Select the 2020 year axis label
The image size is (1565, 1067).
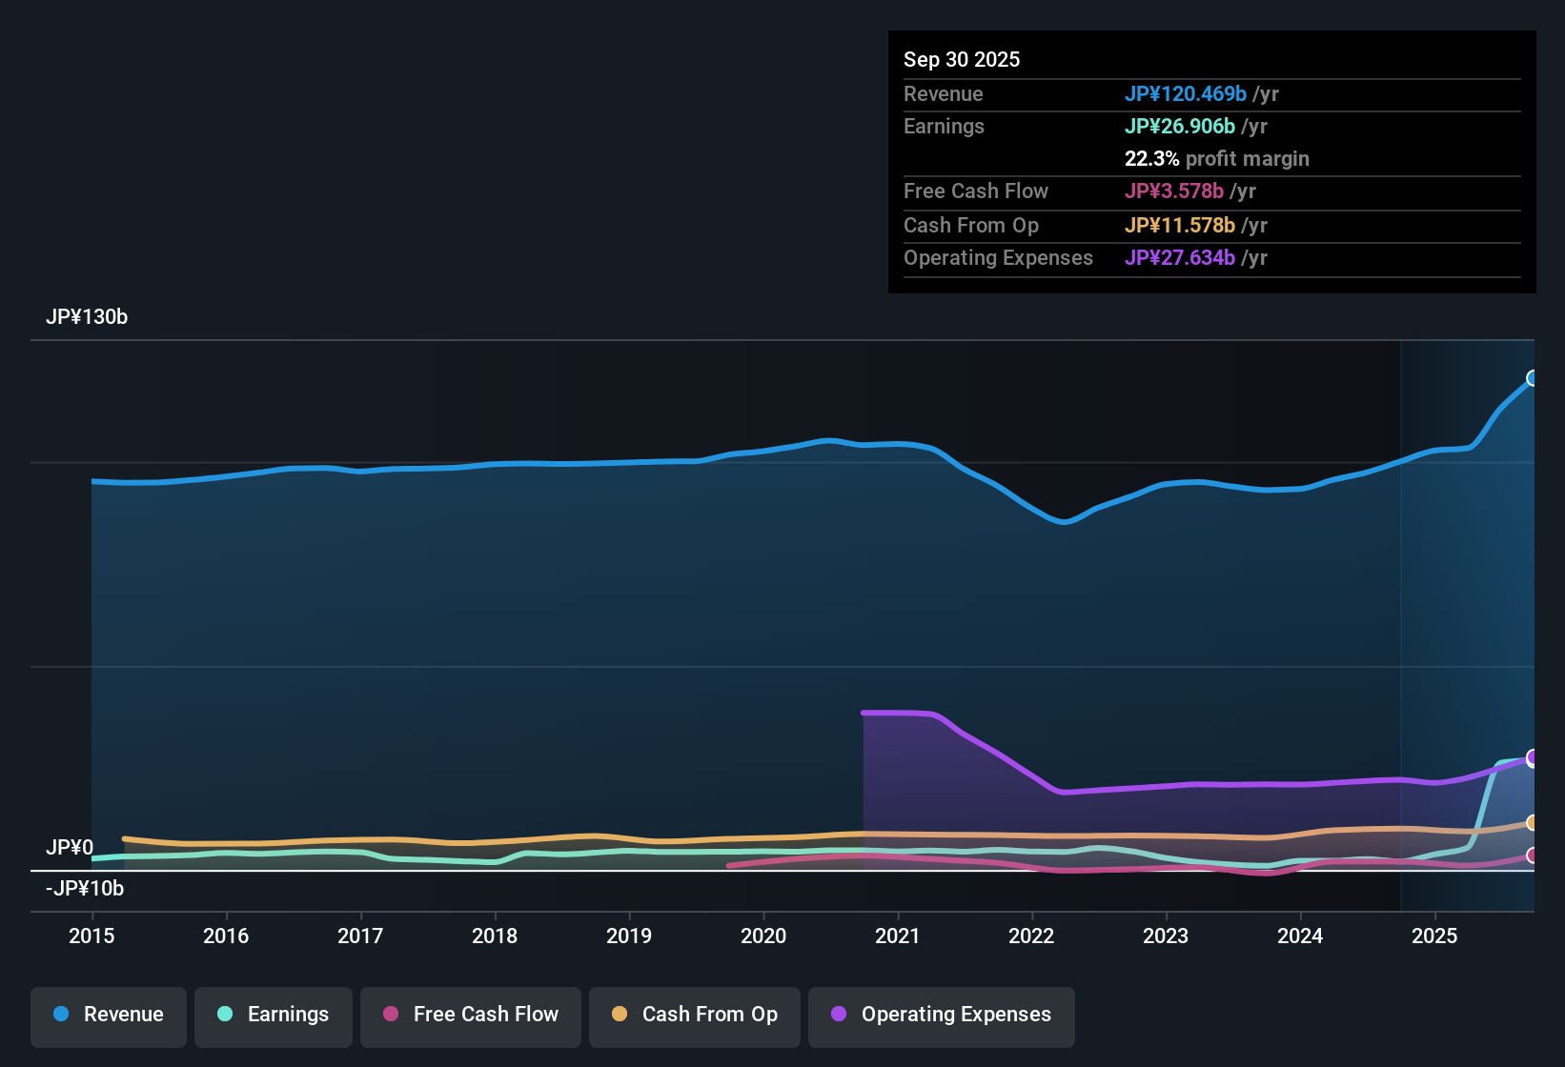point(763,936)
